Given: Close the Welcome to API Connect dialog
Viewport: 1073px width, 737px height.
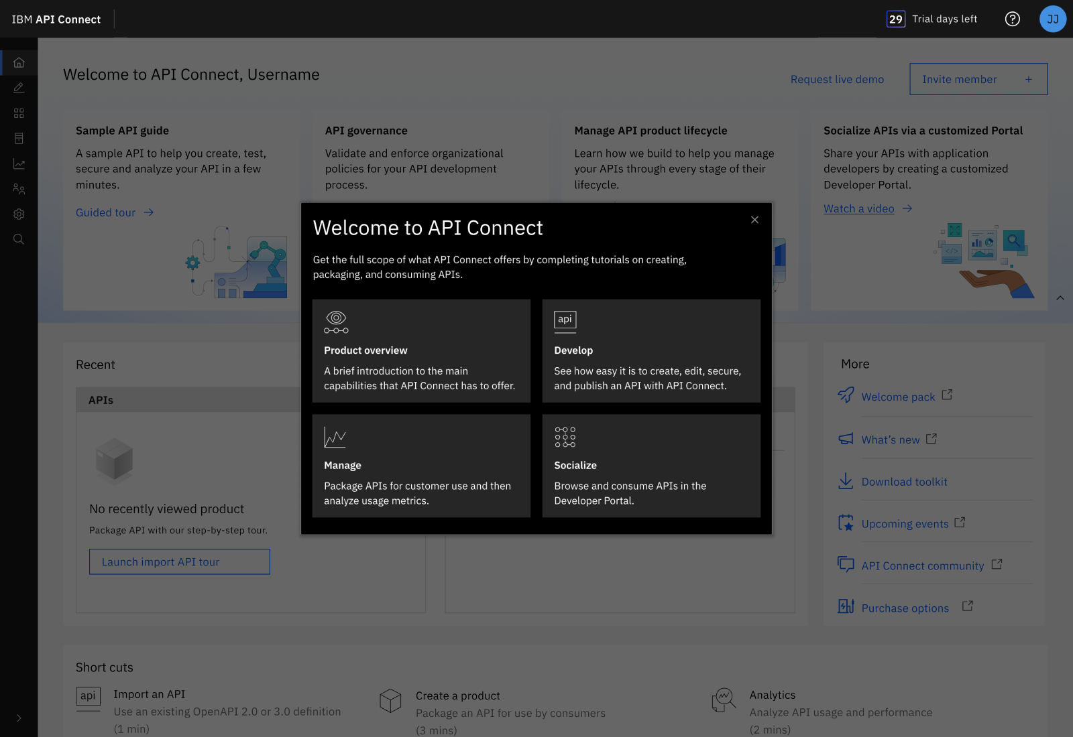Looking at the screenshot, I should (x=754, y=220).
